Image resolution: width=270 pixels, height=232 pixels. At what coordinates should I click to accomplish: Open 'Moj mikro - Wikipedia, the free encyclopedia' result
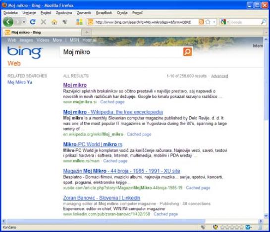point(113,112)
